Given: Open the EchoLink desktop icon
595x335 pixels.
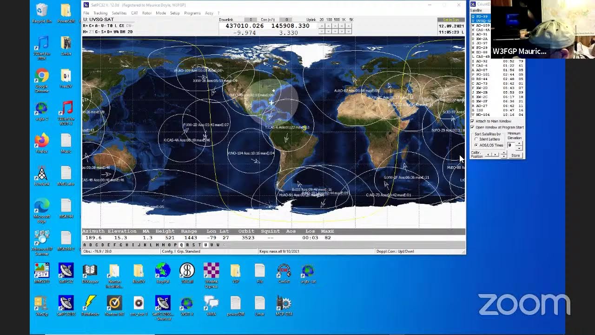Looking at the screenshot, I should point(42,176).
